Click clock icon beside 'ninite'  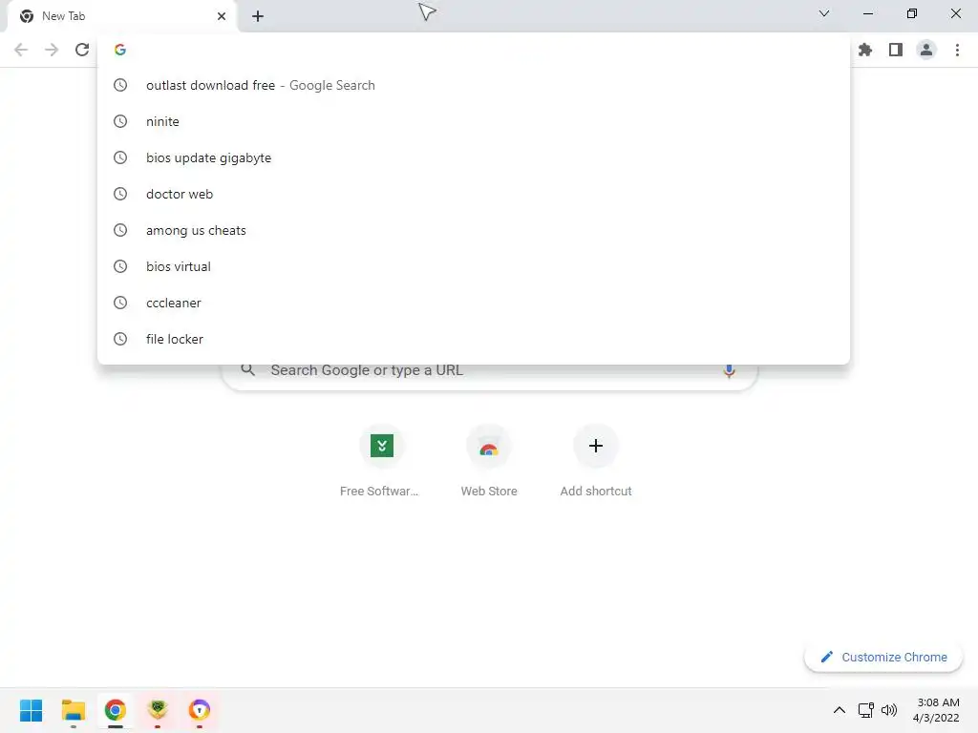pyautogui.click(x=120, y=121)
